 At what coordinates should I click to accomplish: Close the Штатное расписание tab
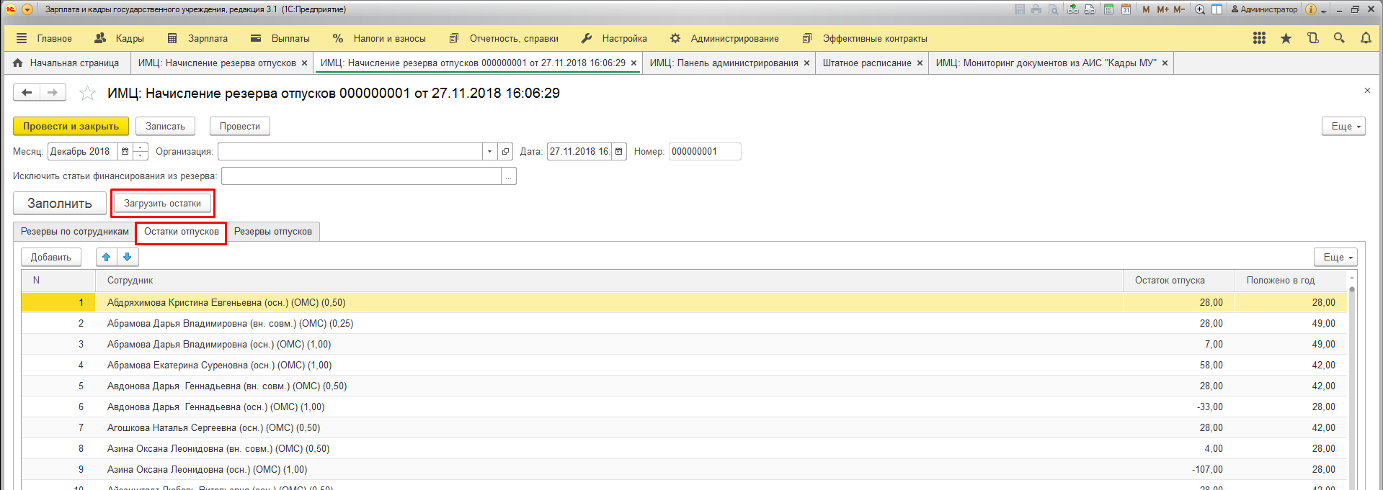(920, 63)
